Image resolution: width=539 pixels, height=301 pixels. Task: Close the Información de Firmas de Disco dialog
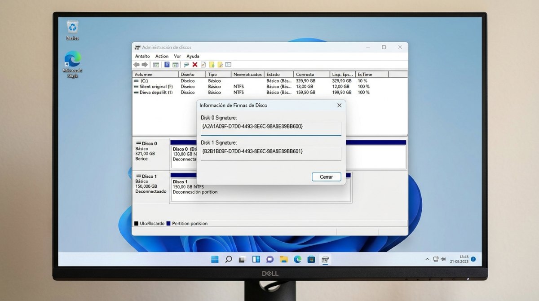[x=339, y=105]
